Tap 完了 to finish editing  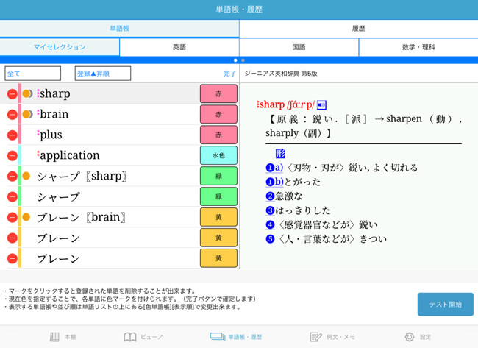[x=229, y=74]
